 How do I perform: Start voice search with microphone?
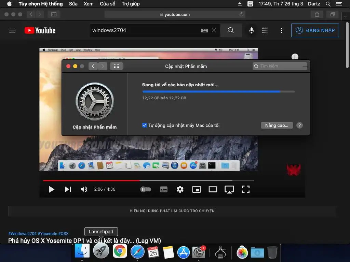click(251, 30)
